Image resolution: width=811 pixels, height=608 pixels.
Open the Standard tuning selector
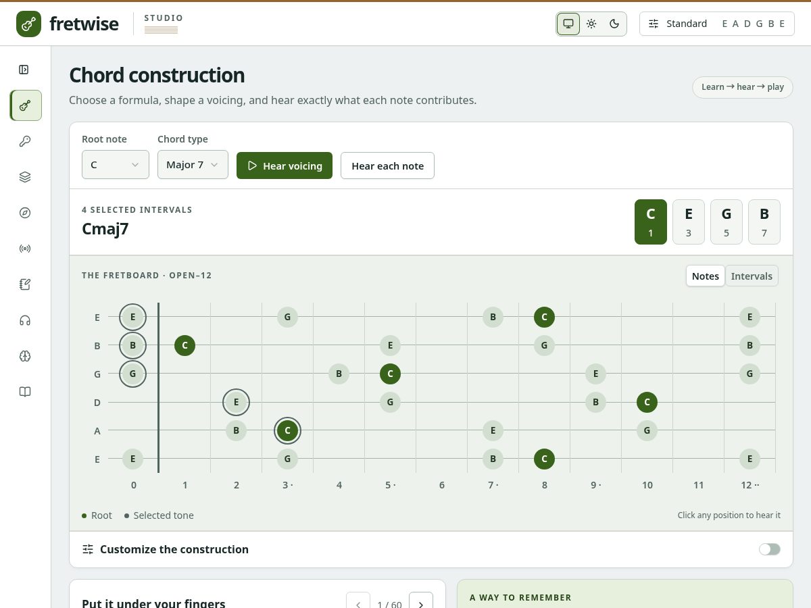pos(716,24)
